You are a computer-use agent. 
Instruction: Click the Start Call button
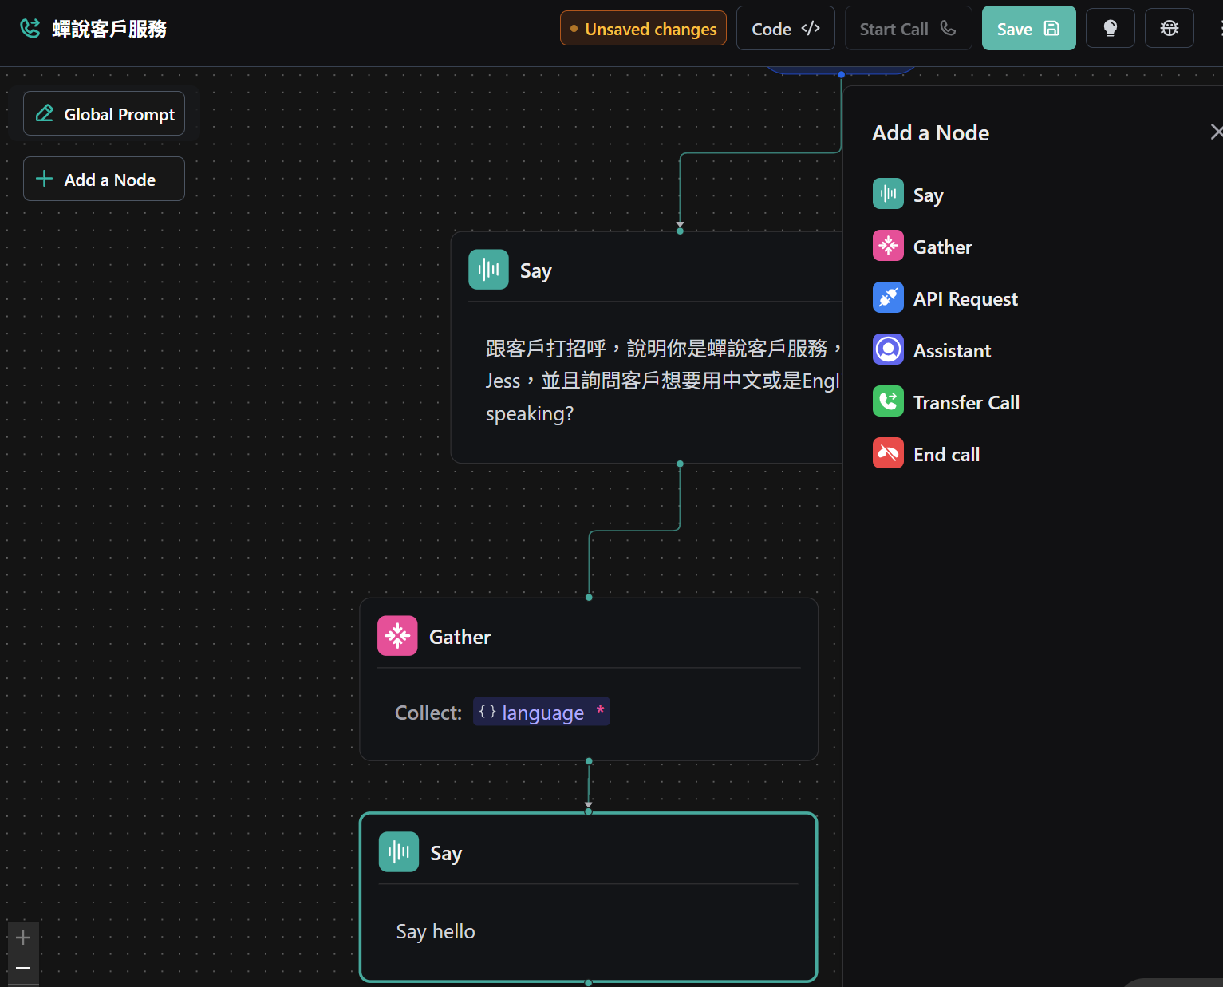(x=908, y=28)
